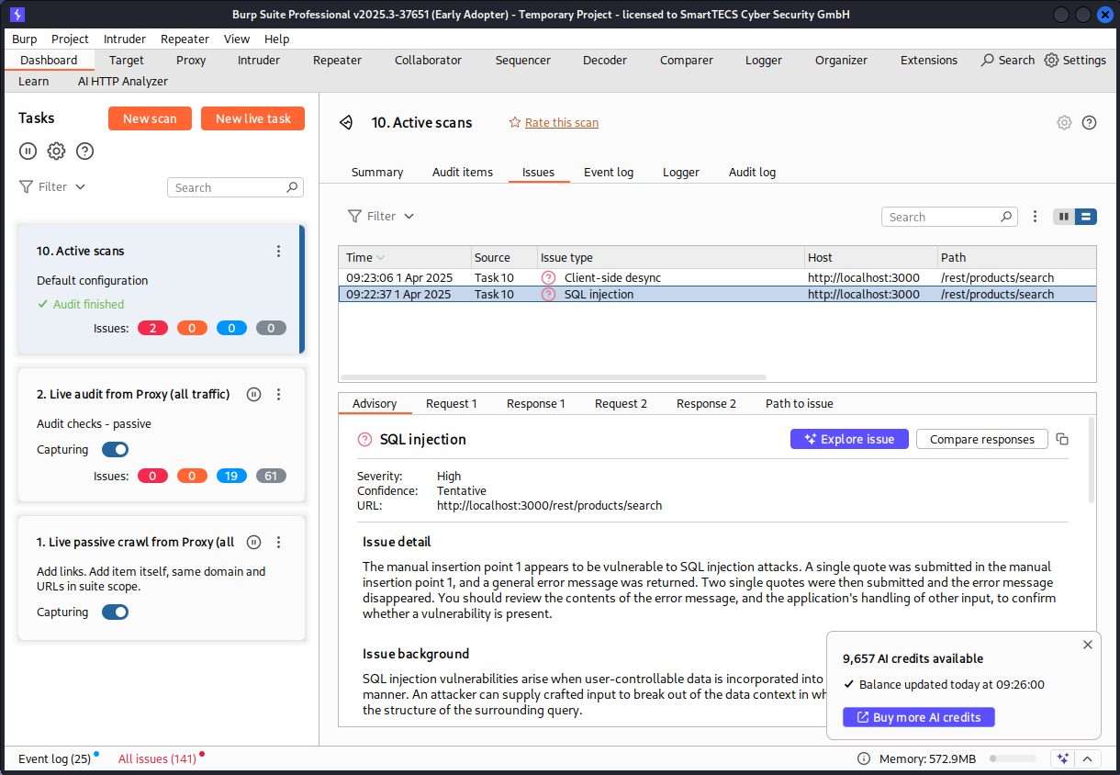The image size is (1120, 775).
Task: Open the Rate this scan link
Action: 561,122
